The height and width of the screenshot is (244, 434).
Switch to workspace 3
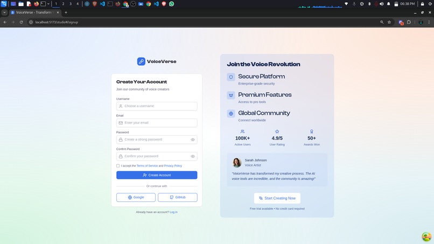[x=71, y=4]
